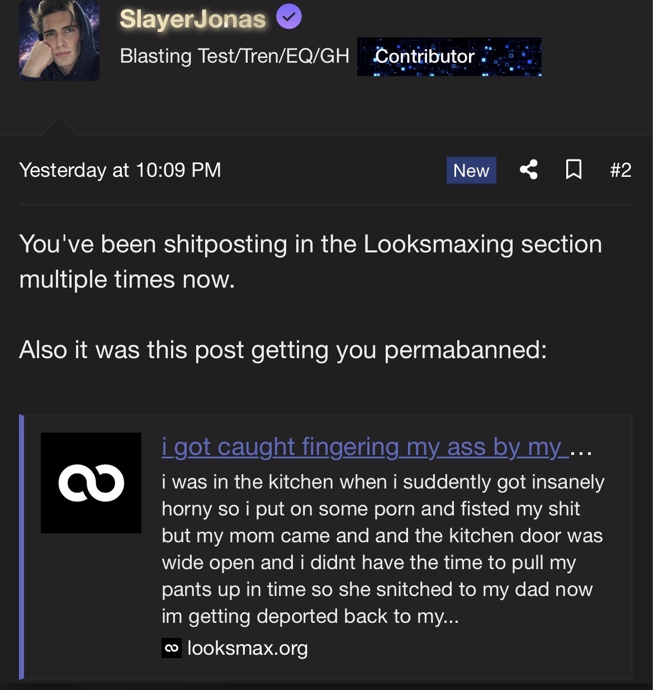The image size is (654, 690).
Task: Open SlayerJonas's profile avatar
Action: point(59,41)
